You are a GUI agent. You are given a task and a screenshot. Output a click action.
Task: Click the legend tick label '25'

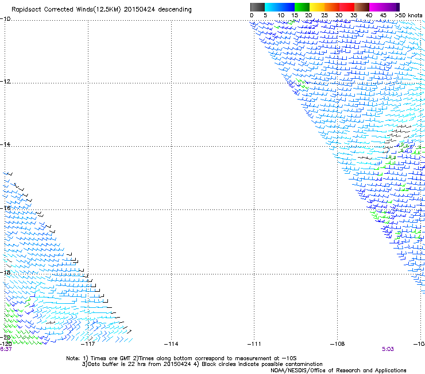click(x=324, y=16)
